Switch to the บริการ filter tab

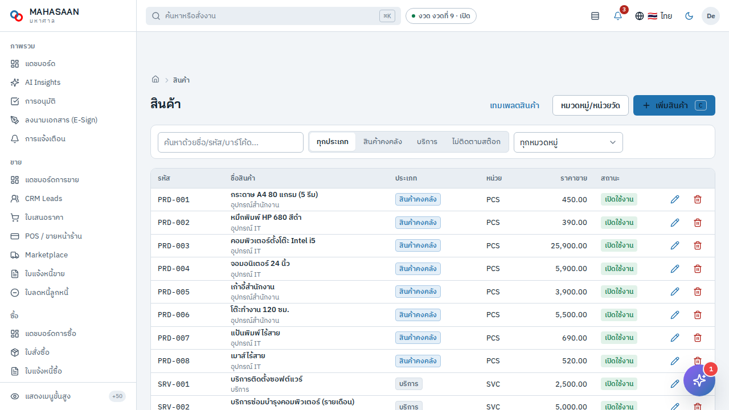(x=427, y=142)
